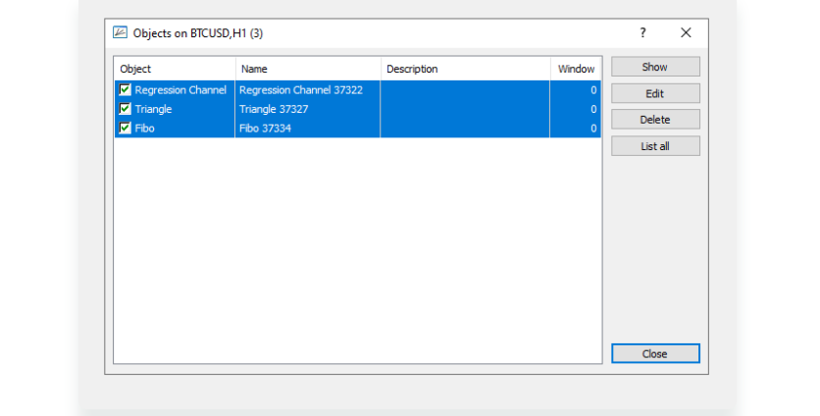Screen dimensions: 820x416
Task: Close the dialog with the X button
Action: point(686,32)
